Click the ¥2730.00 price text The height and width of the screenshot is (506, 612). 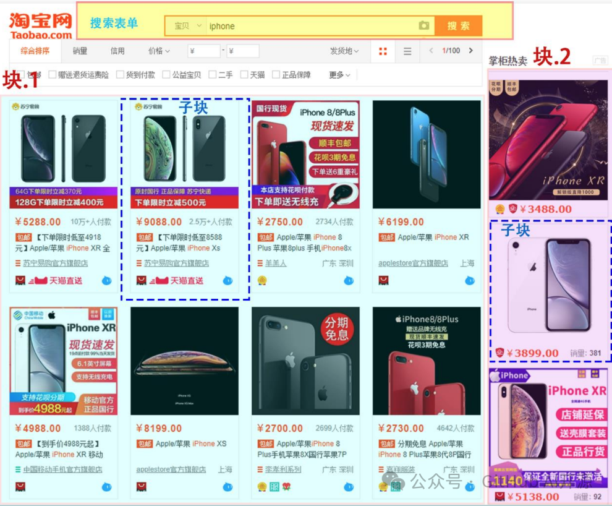click(401, 428)
